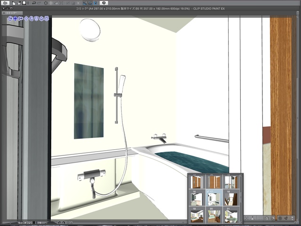Select top-left door camera preset thumbnail
This screenshot has height=226, width=301.
197,181
